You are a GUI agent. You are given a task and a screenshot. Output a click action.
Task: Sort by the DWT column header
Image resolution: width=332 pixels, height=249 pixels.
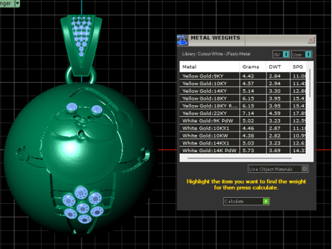click(278, 67)
